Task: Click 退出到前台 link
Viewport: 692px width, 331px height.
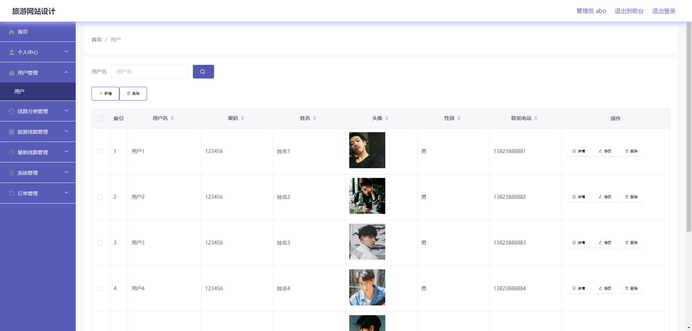Action: [629, 11]
